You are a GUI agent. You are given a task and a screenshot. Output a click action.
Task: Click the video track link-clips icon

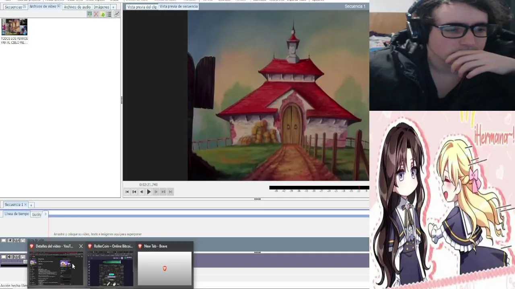pos(16,240)
